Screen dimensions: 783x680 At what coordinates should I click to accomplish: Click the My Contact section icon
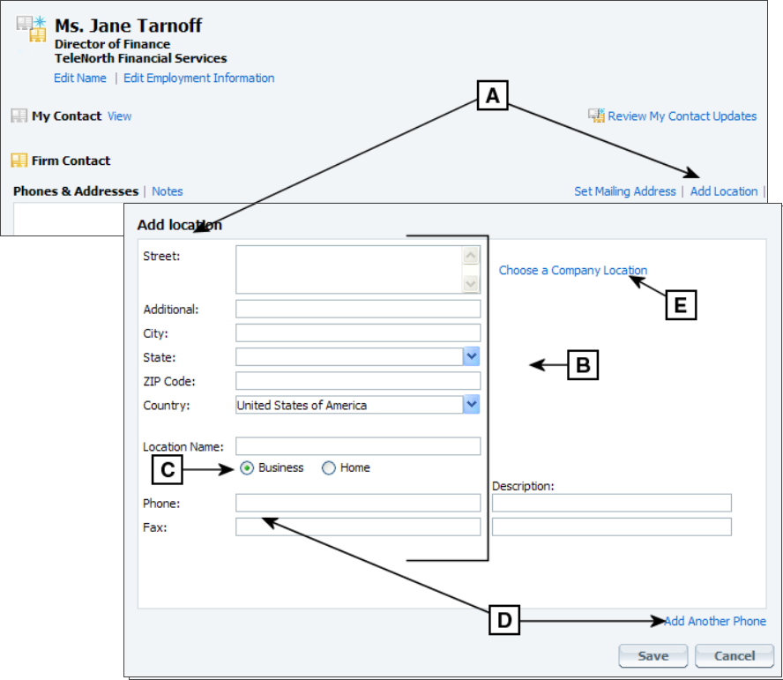pos(19,116)
